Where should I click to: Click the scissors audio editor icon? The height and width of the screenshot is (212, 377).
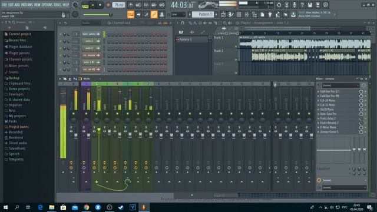(x=287, y=5)
